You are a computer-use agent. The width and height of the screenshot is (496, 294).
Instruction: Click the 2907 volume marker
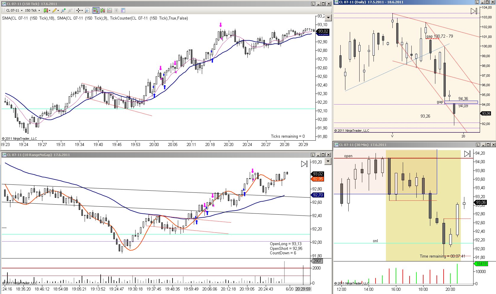[317, 261]
